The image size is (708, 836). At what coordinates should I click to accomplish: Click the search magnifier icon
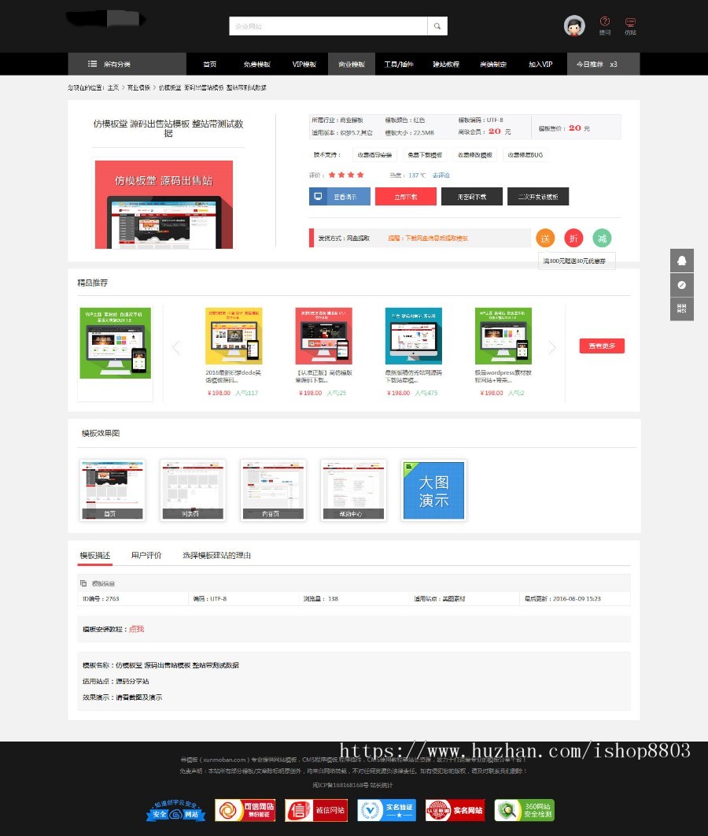tap(437, 26)
